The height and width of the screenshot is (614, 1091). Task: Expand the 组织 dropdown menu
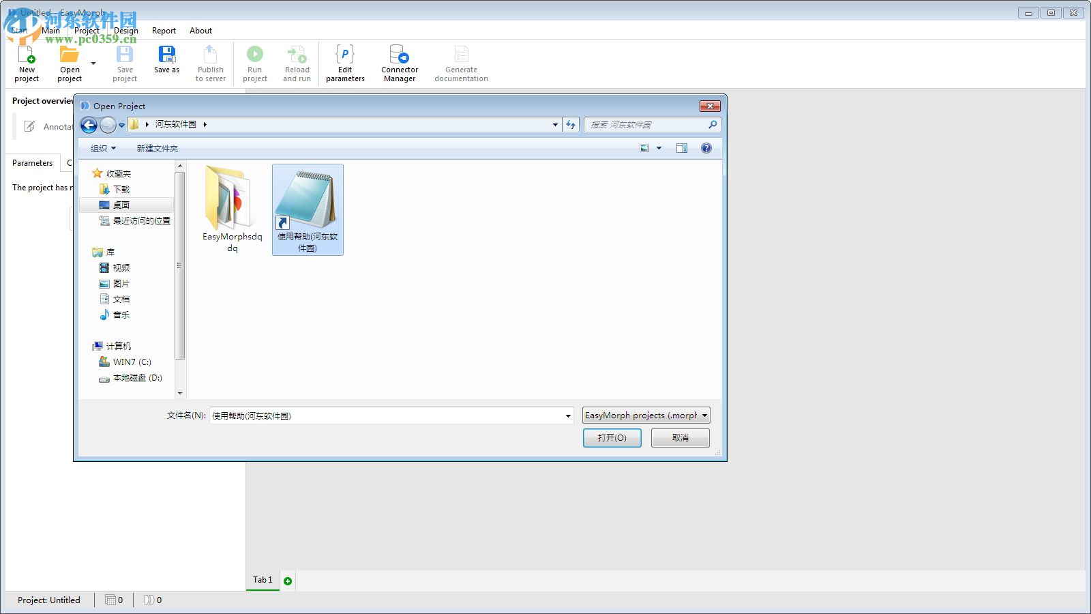[x=101, y=148]
